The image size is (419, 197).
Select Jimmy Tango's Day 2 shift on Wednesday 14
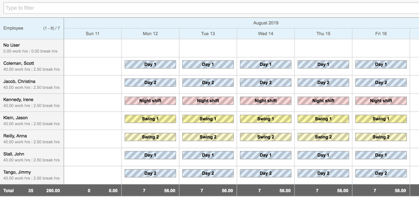[266, 173]
